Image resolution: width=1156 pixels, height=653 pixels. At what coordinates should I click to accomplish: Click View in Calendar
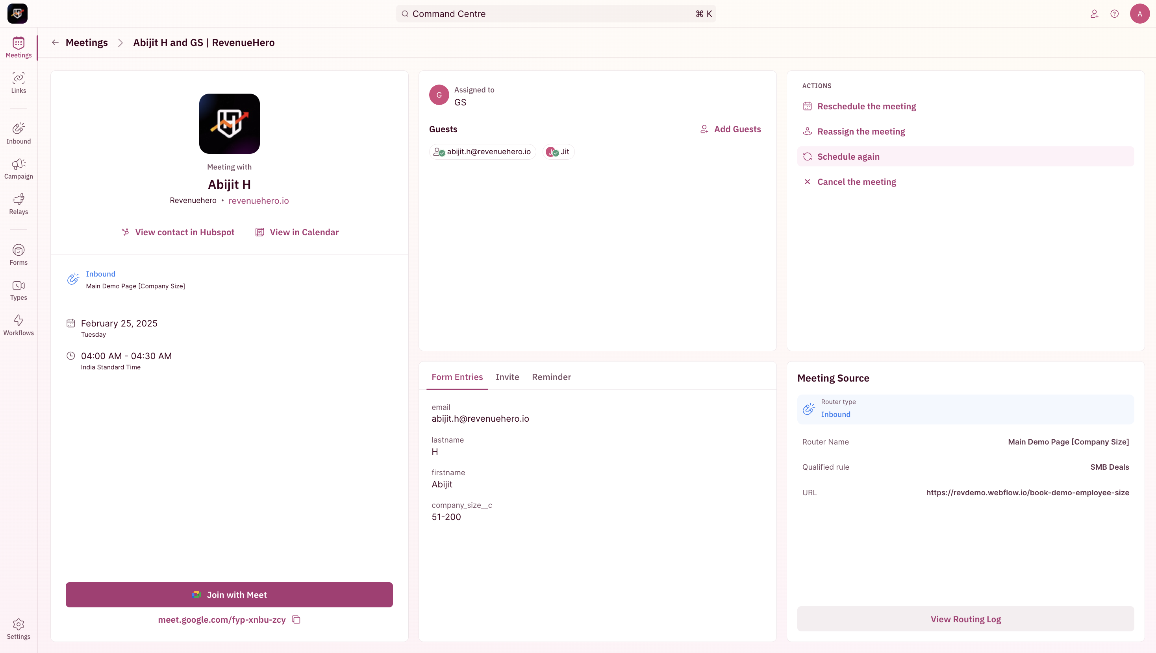(297, 232)
